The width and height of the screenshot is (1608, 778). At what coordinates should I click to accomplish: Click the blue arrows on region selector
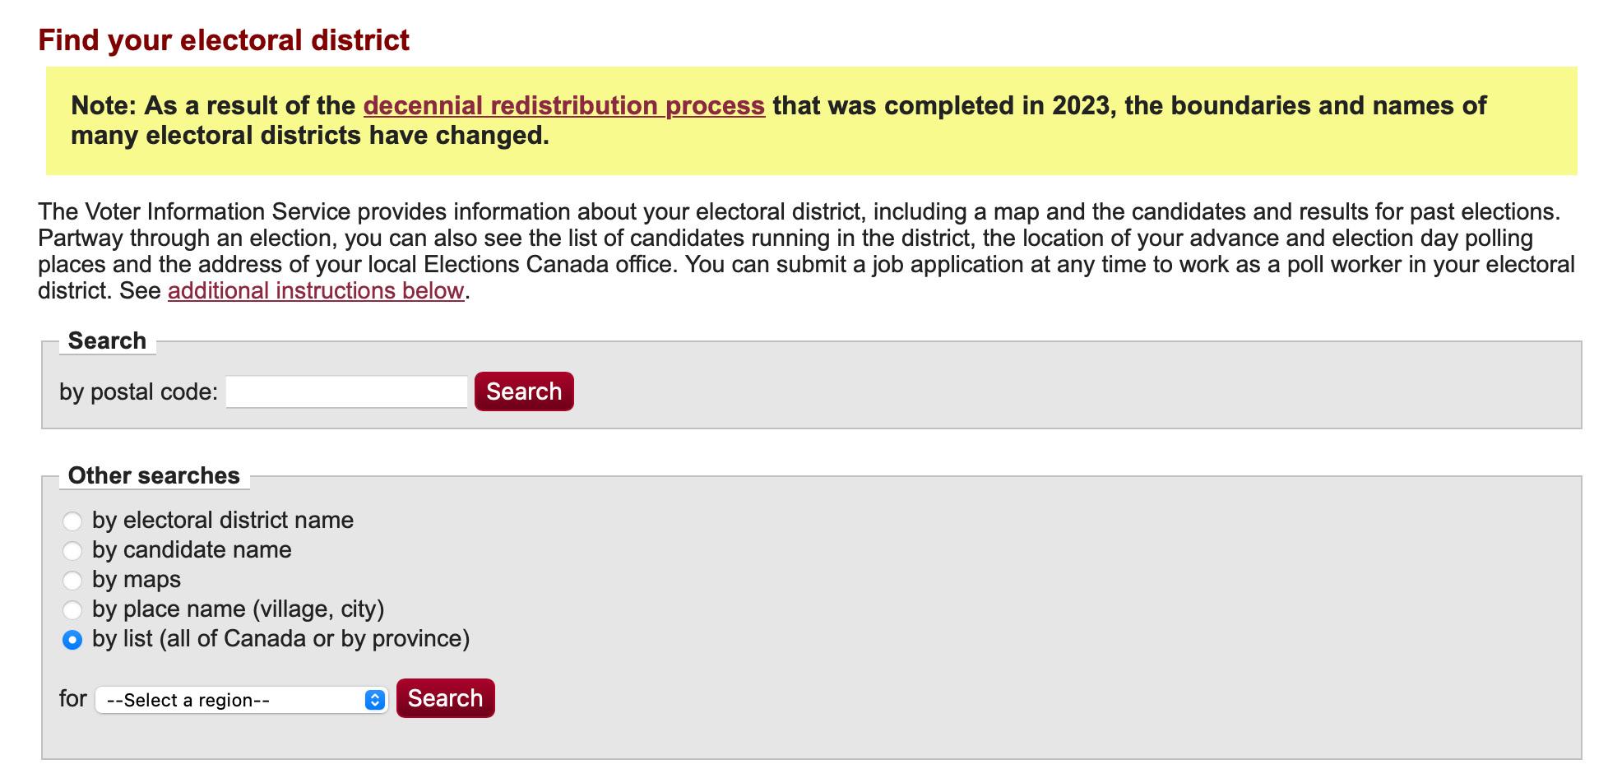375,700
